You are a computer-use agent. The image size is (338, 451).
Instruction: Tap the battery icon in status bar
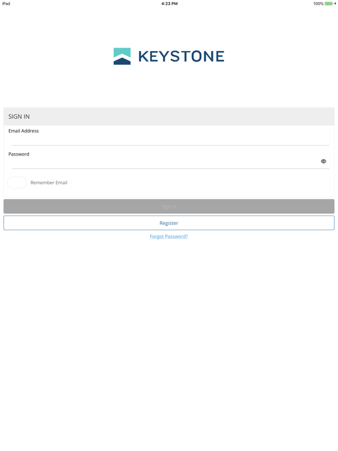click(329, 4)
